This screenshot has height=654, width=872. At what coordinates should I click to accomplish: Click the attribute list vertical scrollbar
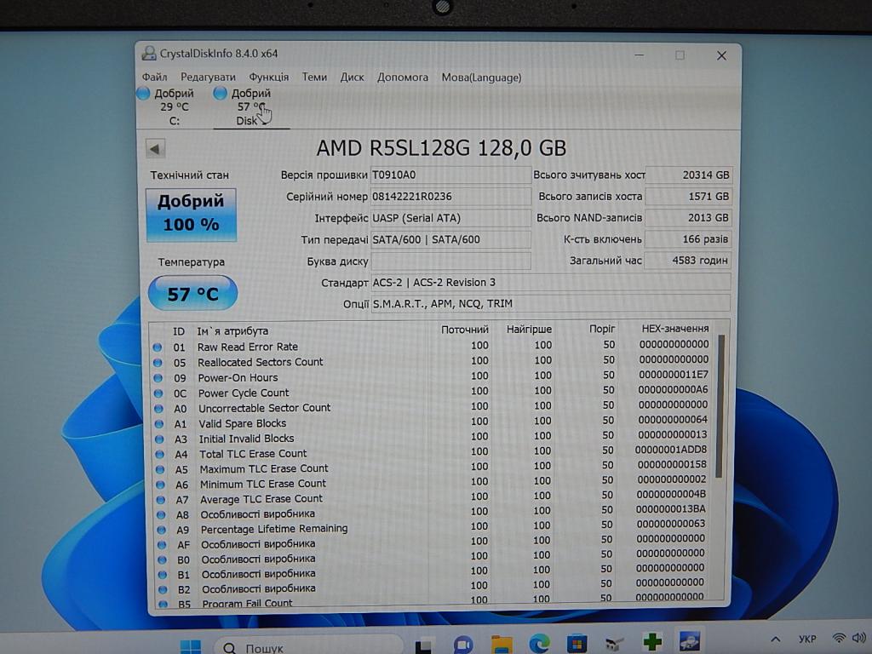[x=720, y=406]
